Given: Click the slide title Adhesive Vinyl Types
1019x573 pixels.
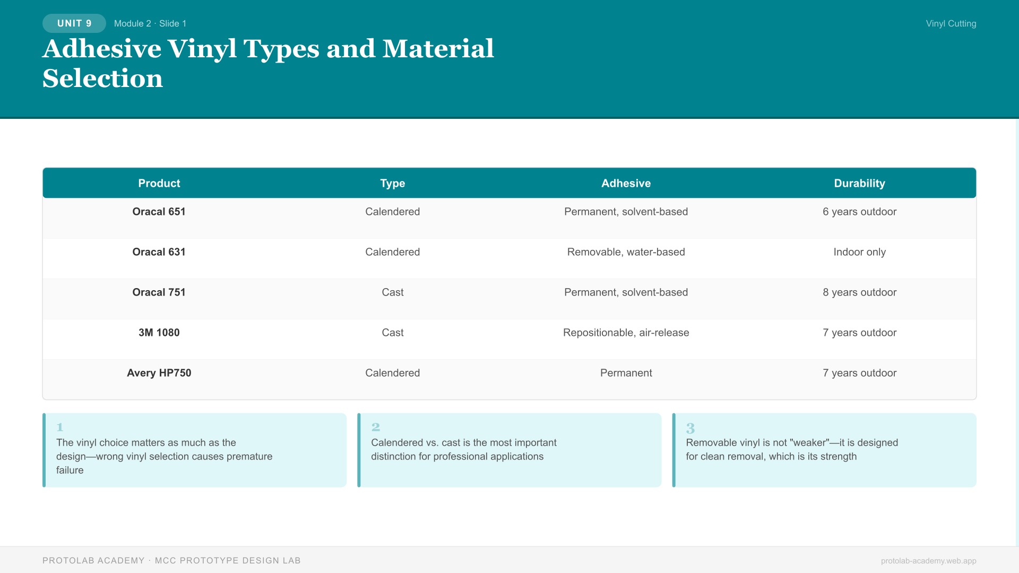Looking at the screenshot, I should (268, 48).
